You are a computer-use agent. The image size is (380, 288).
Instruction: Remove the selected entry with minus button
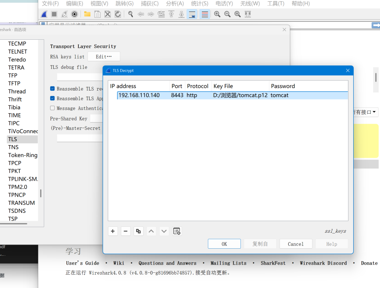pos(125,231)
